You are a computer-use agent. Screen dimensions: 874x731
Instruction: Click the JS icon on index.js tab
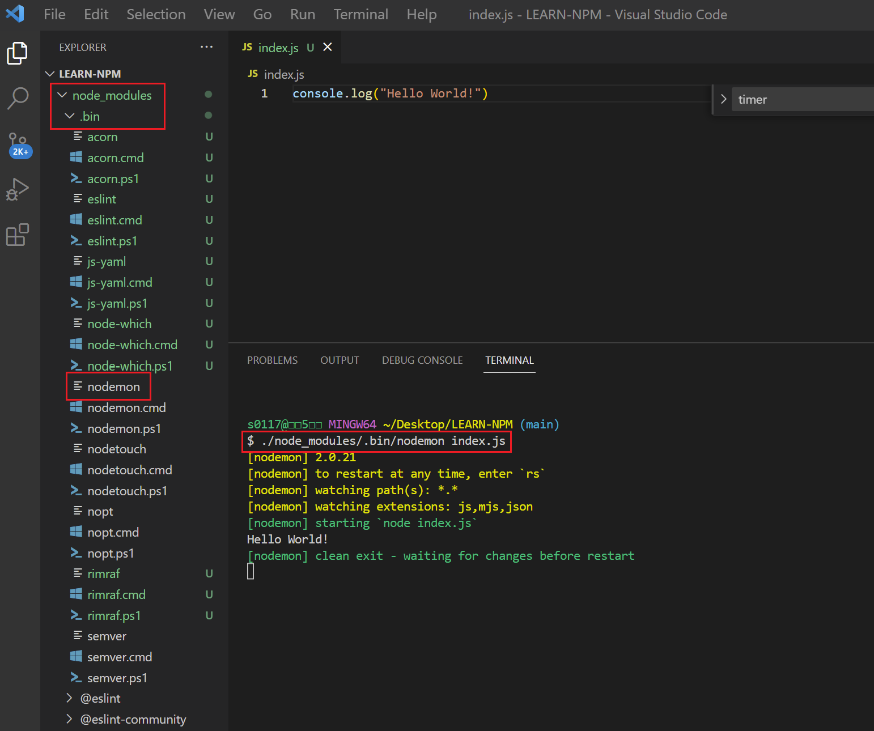pos(247,47)
